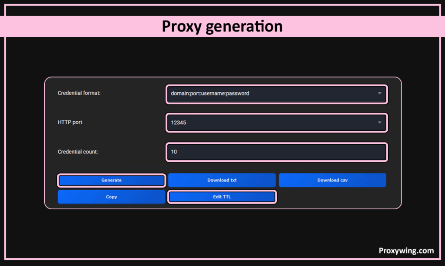
Task: Click the Download txt button
Action: [x=222, y=180]
